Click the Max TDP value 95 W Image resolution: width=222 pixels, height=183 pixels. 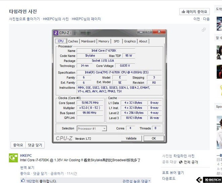click(128, 56)
